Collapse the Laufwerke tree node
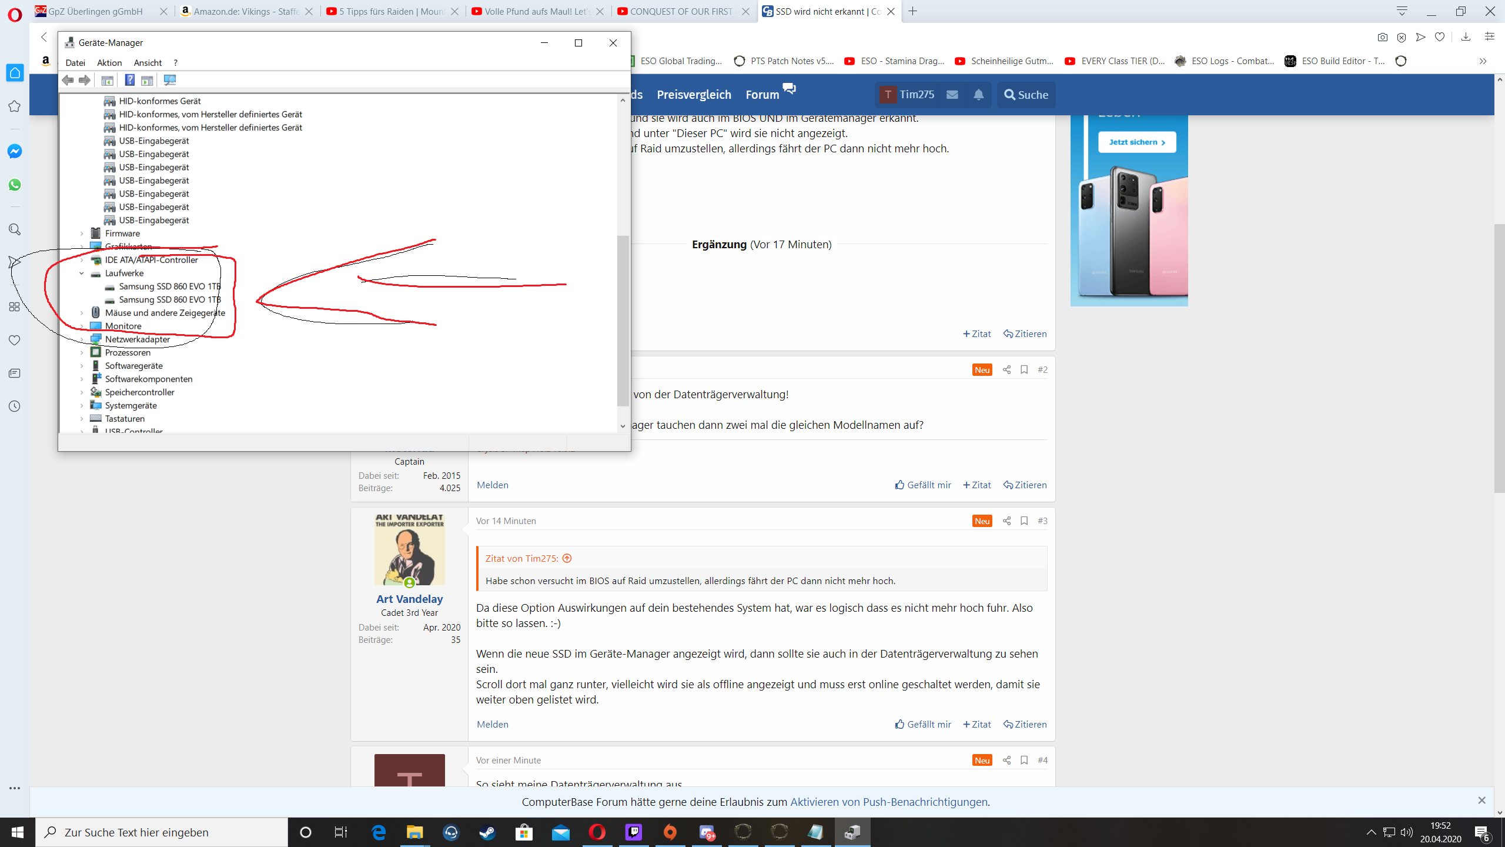This screenshot has width=1505, height=847. tap(82, 274)
